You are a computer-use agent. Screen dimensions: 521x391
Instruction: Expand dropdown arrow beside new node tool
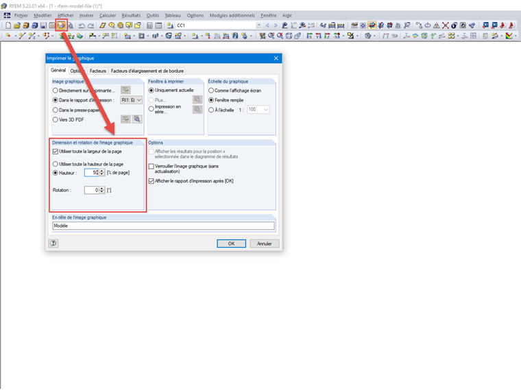click(x=15, y=36)
